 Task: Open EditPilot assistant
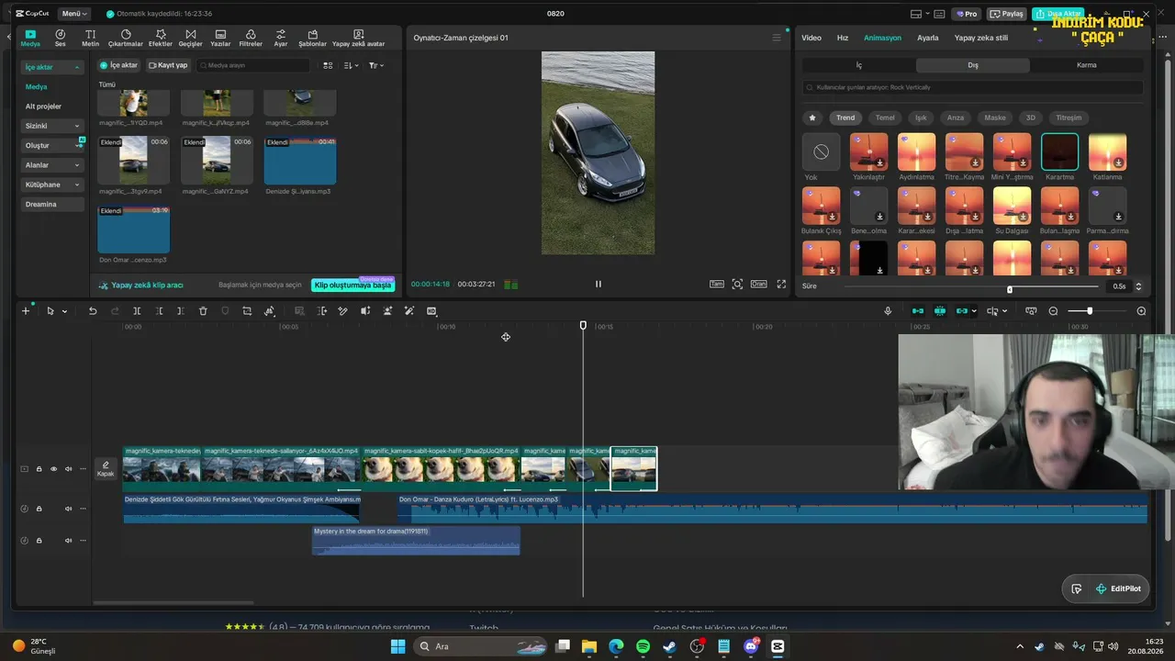(1118, 589)
